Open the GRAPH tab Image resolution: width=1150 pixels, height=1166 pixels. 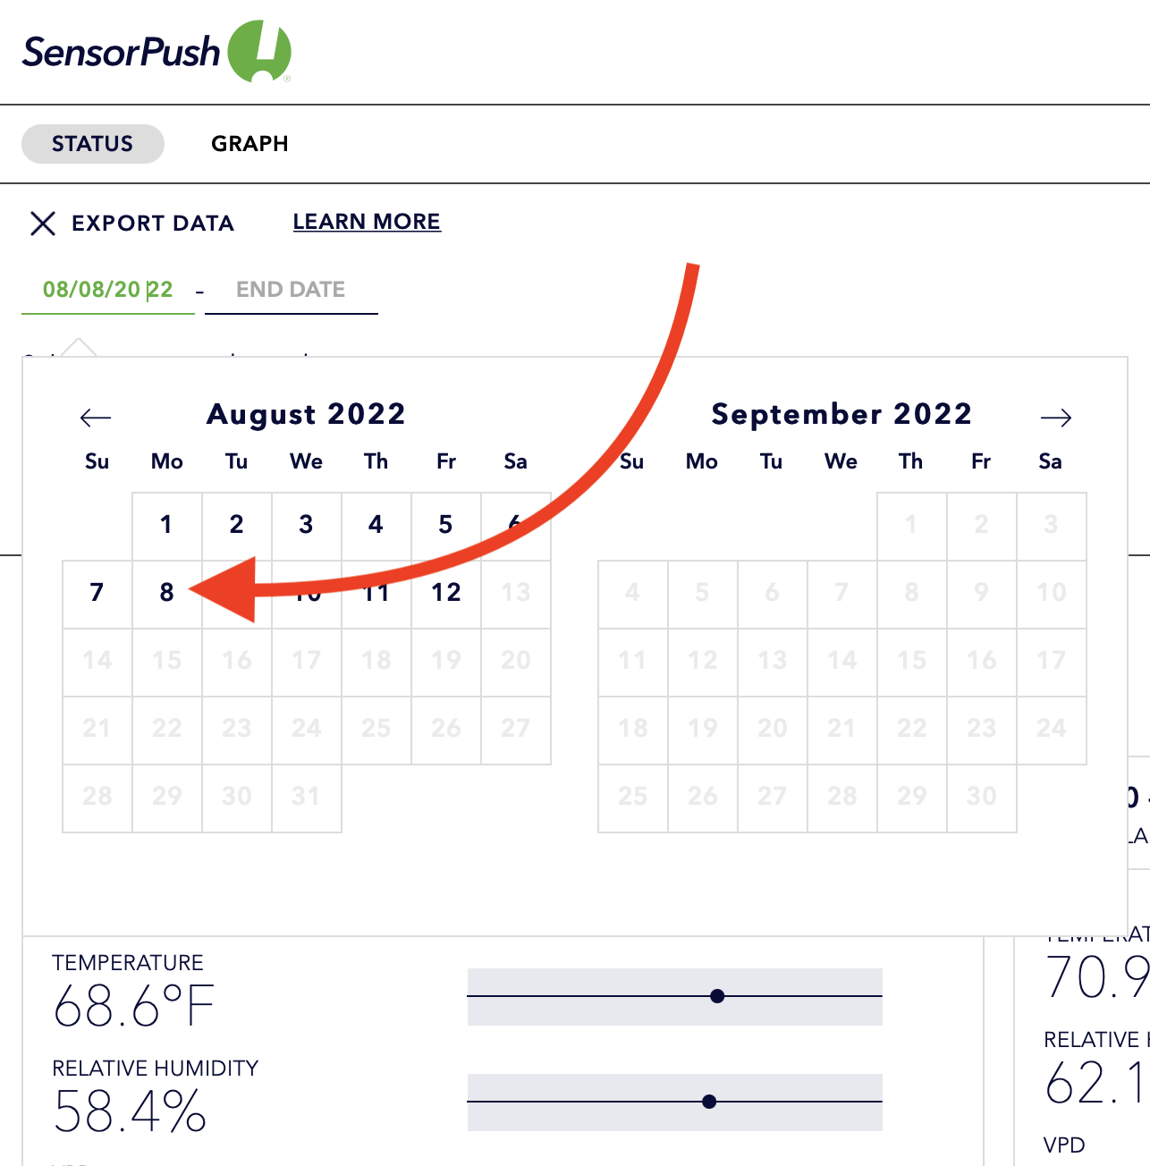point(249,144)
